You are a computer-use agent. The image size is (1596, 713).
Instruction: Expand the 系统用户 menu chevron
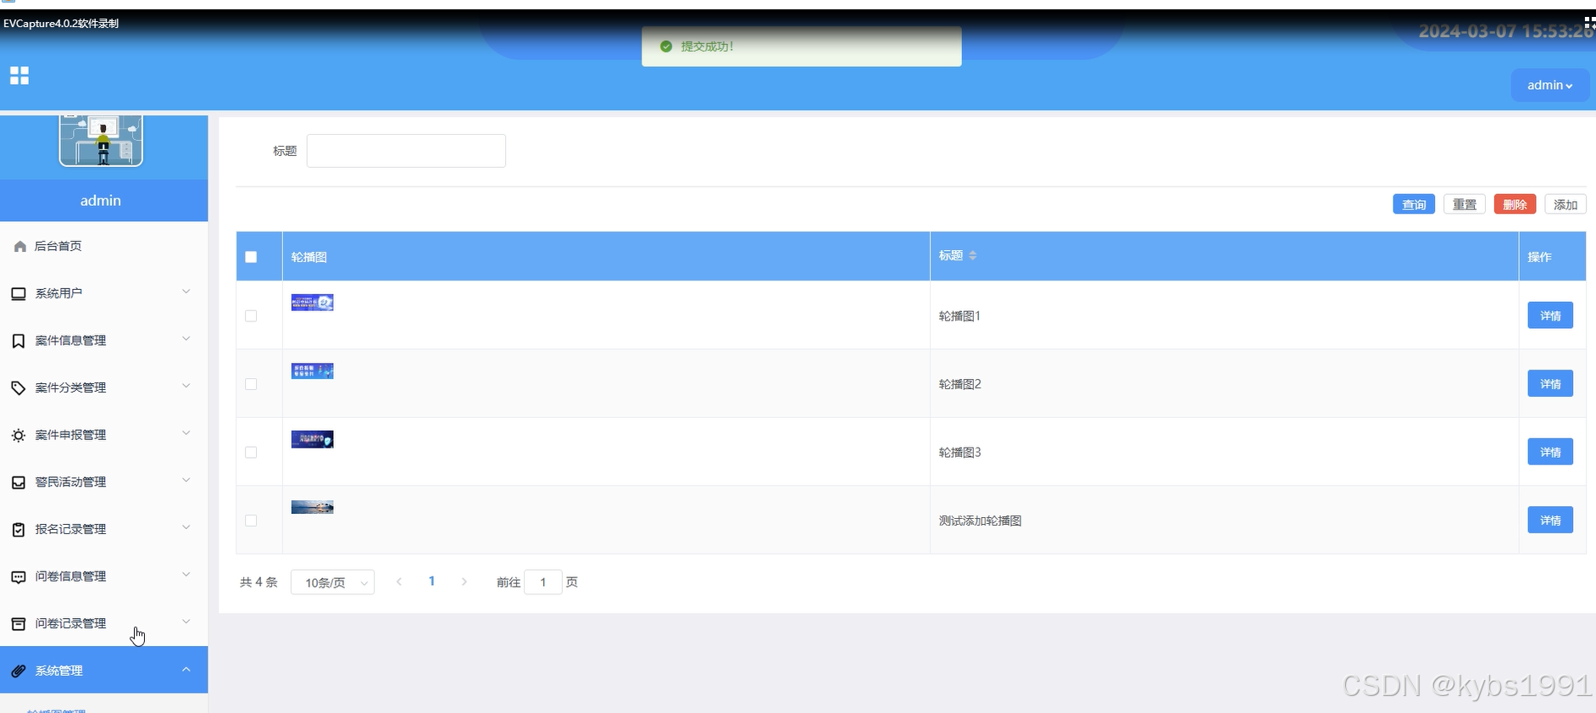186,292
